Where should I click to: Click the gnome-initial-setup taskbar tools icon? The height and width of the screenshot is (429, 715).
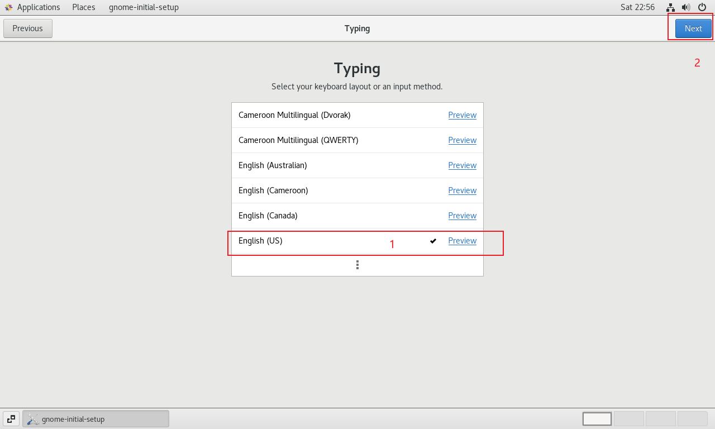[x=32, y=419]
